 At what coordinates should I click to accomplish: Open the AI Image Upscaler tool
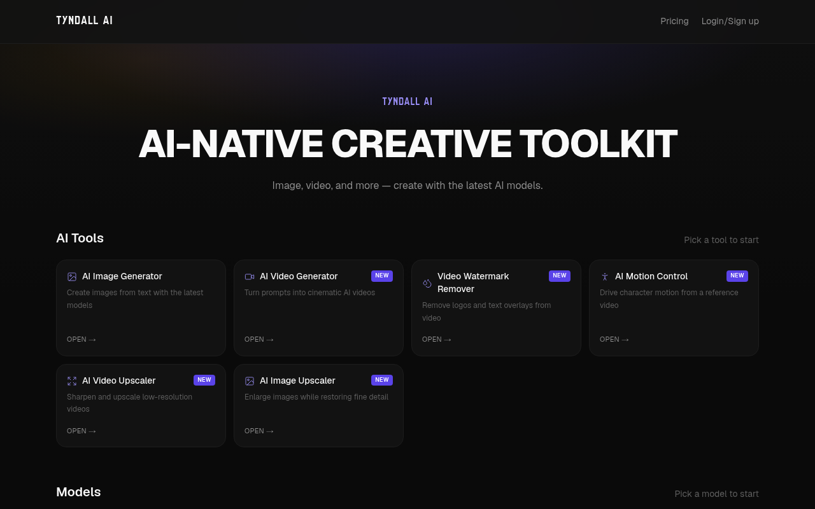(x=318, y=405)
